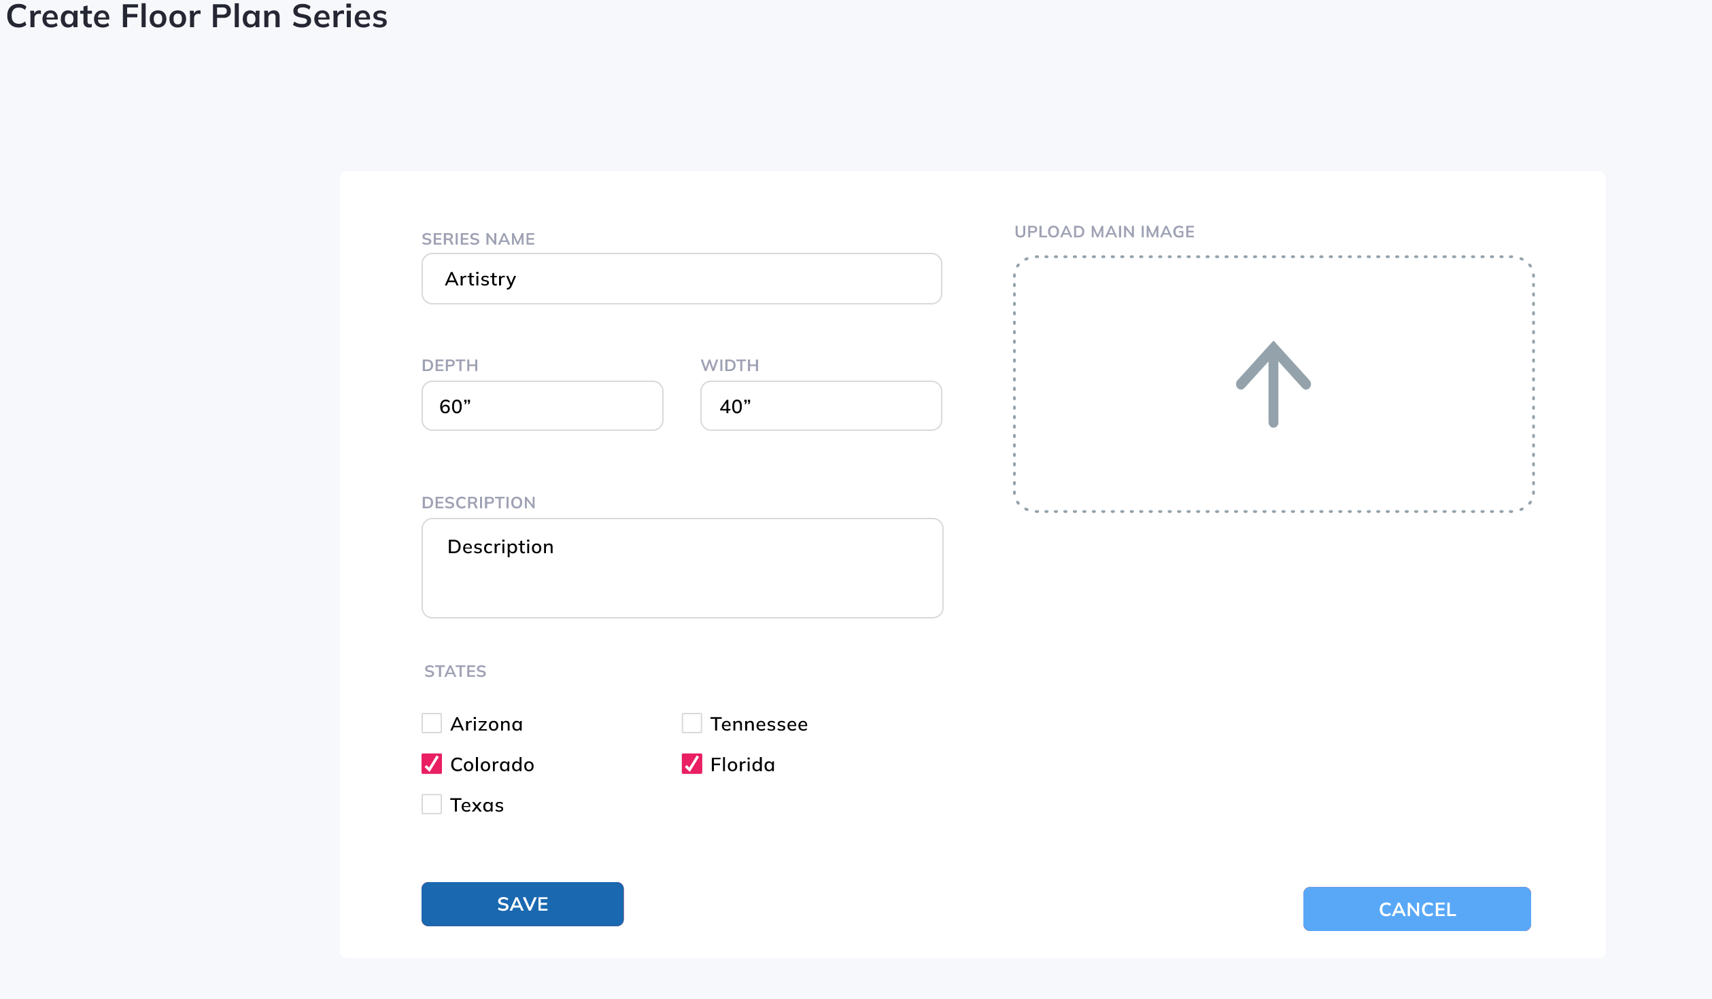Click the upload arrow icon

click(1273, 385)
